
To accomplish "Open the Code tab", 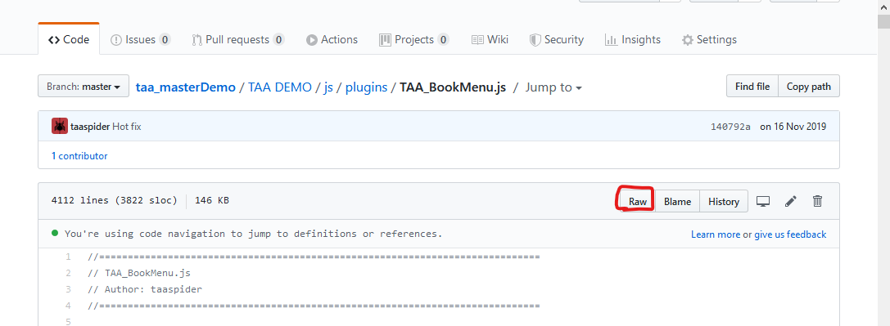I will pyautogui.click(x=69, y=39).
